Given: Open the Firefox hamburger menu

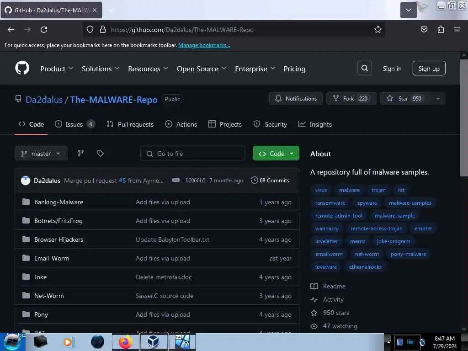Looking at the screenshot, I should (x=457, y=29).
